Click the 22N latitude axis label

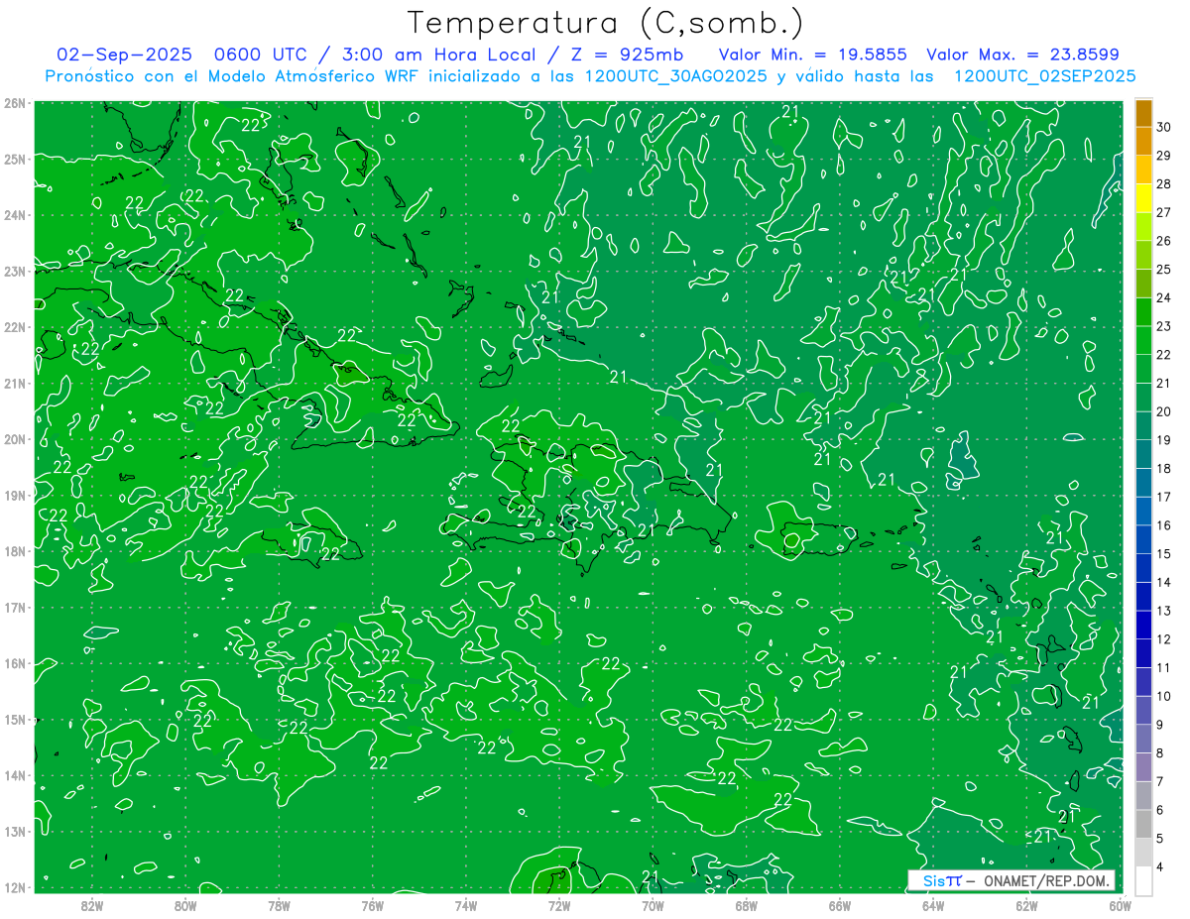click(14, 327)
